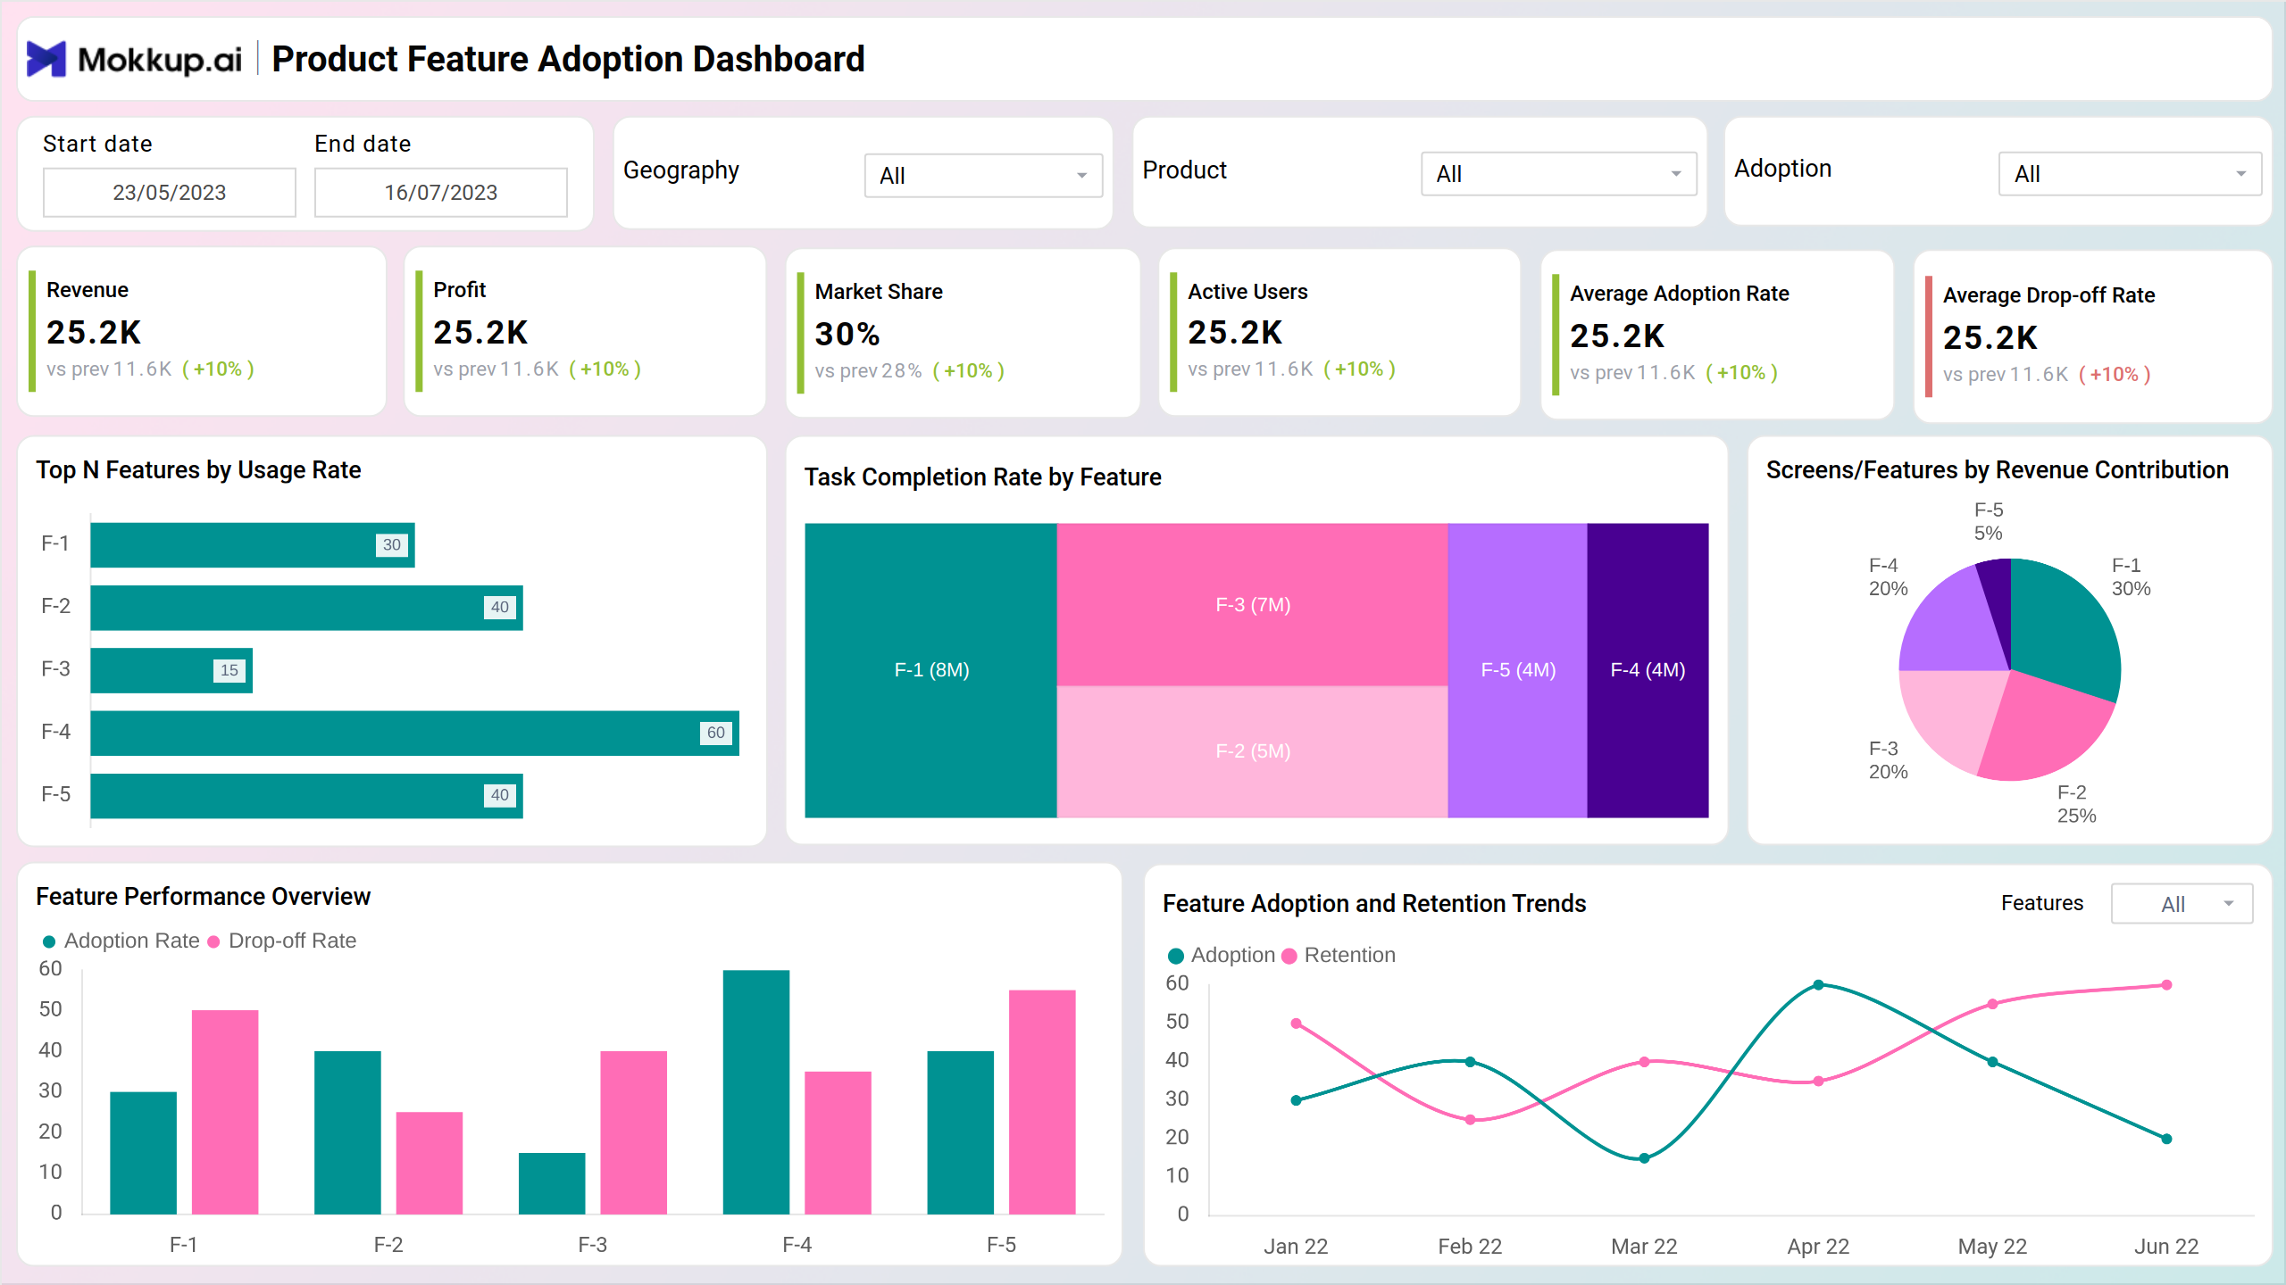Click the Feb 22 axis label
Screen dimensions: 2286x1285
[1470, 1247]
